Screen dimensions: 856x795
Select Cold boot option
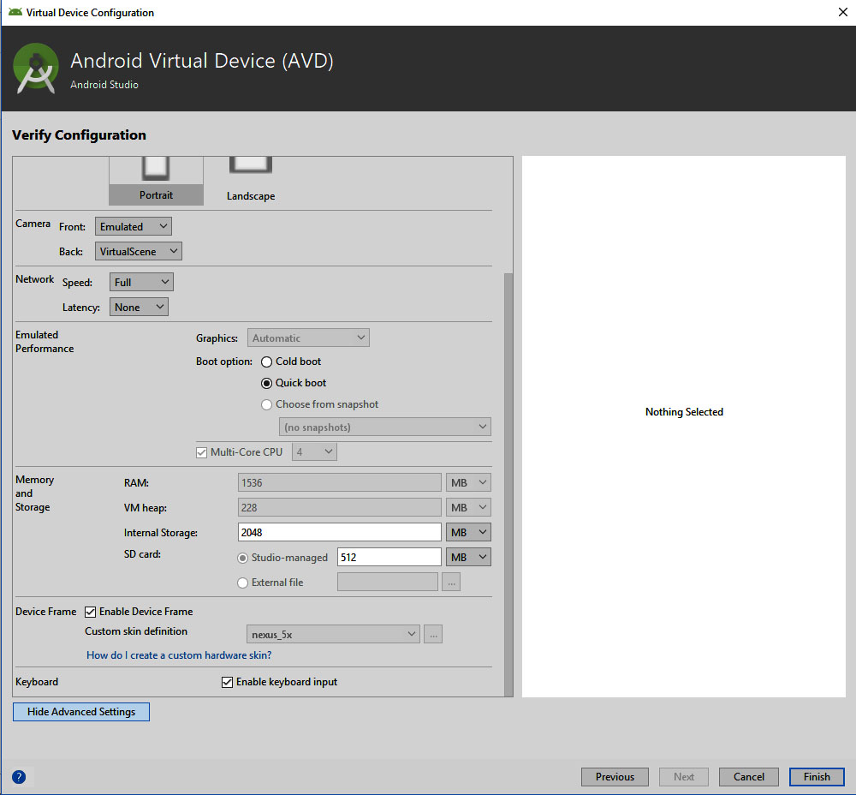point(267,362)
